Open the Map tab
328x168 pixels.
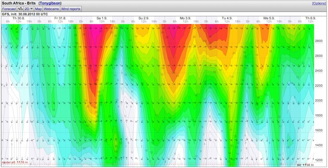[x=39, y=9]
